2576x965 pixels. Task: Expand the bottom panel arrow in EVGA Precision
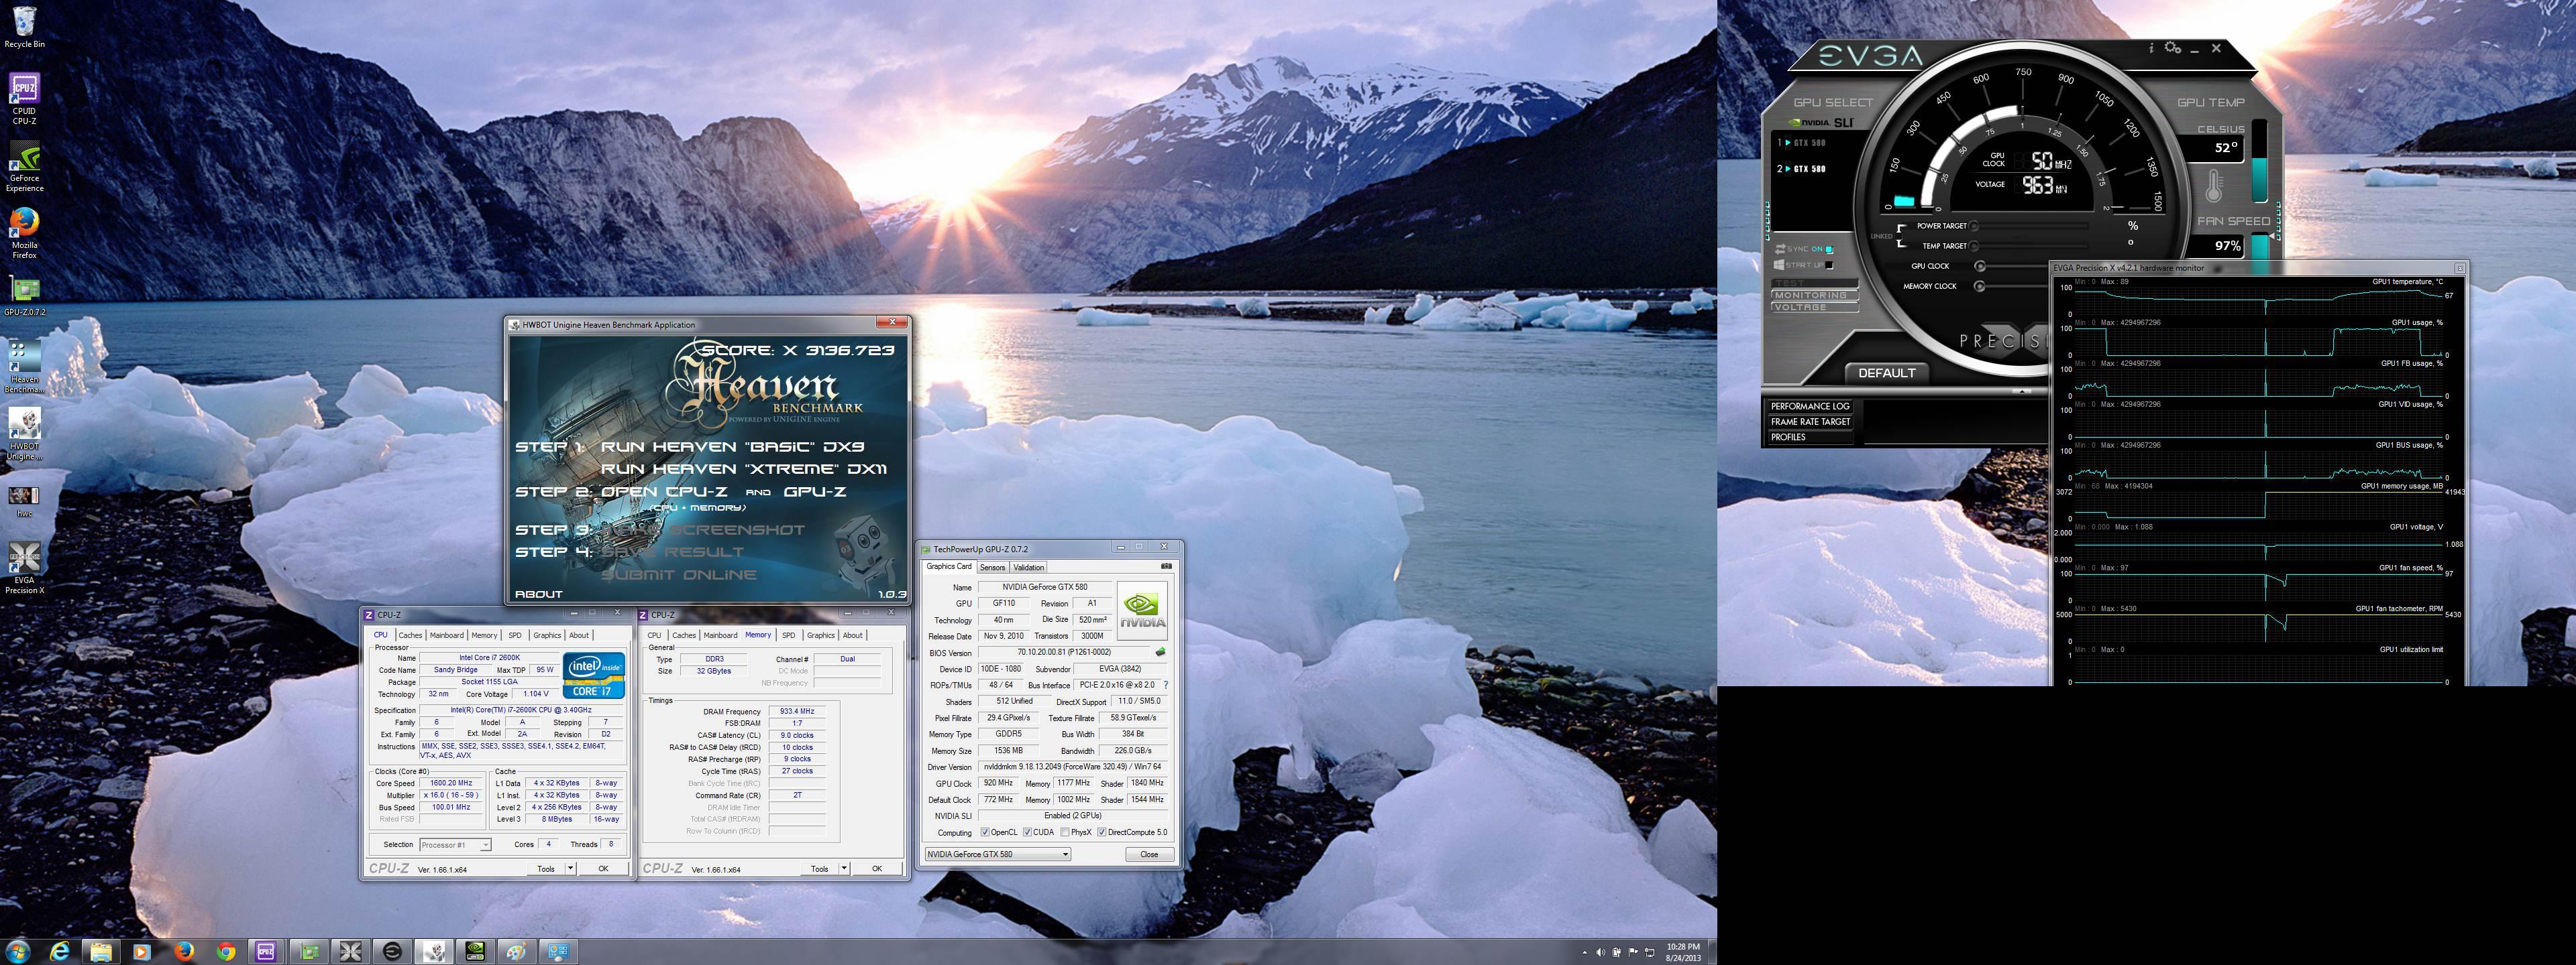pos(2022,391)
